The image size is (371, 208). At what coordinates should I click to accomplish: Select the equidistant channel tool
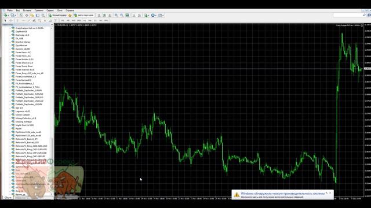(x=34, y=21)
